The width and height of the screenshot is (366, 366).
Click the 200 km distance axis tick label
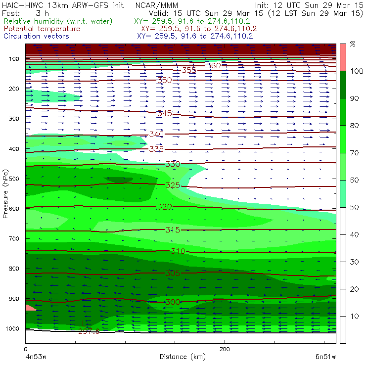225,349
